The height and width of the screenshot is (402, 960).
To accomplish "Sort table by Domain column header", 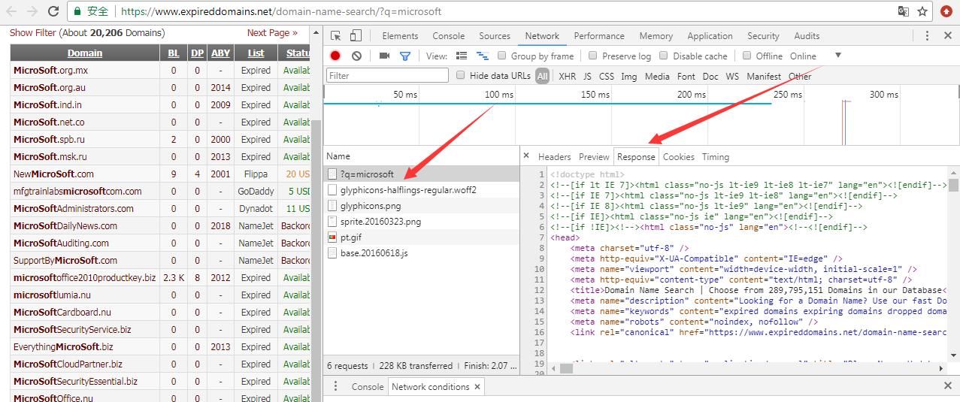I will point(85,53).
